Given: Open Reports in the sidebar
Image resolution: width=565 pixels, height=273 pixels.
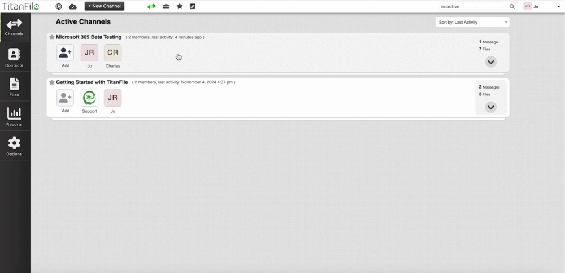Looking at the screenshot, I should (x=15, y=117).
